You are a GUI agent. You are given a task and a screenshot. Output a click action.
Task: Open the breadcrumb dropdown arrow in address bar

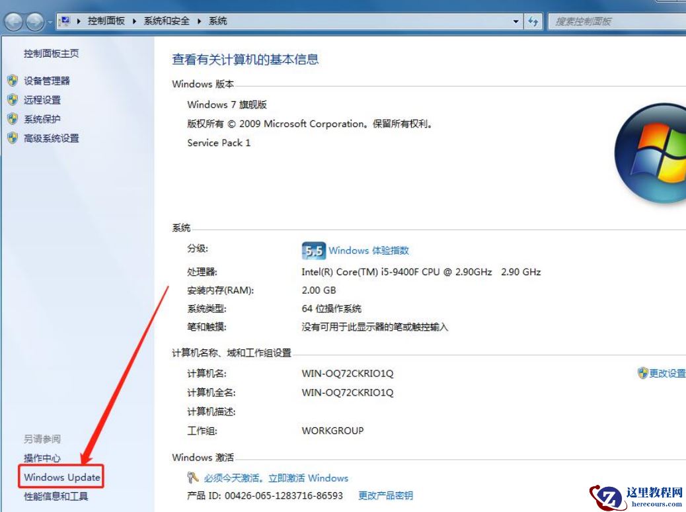[516, 21]
